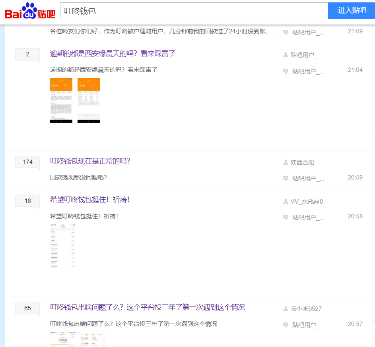
Task: Click reply count 65
Action: 27,308
